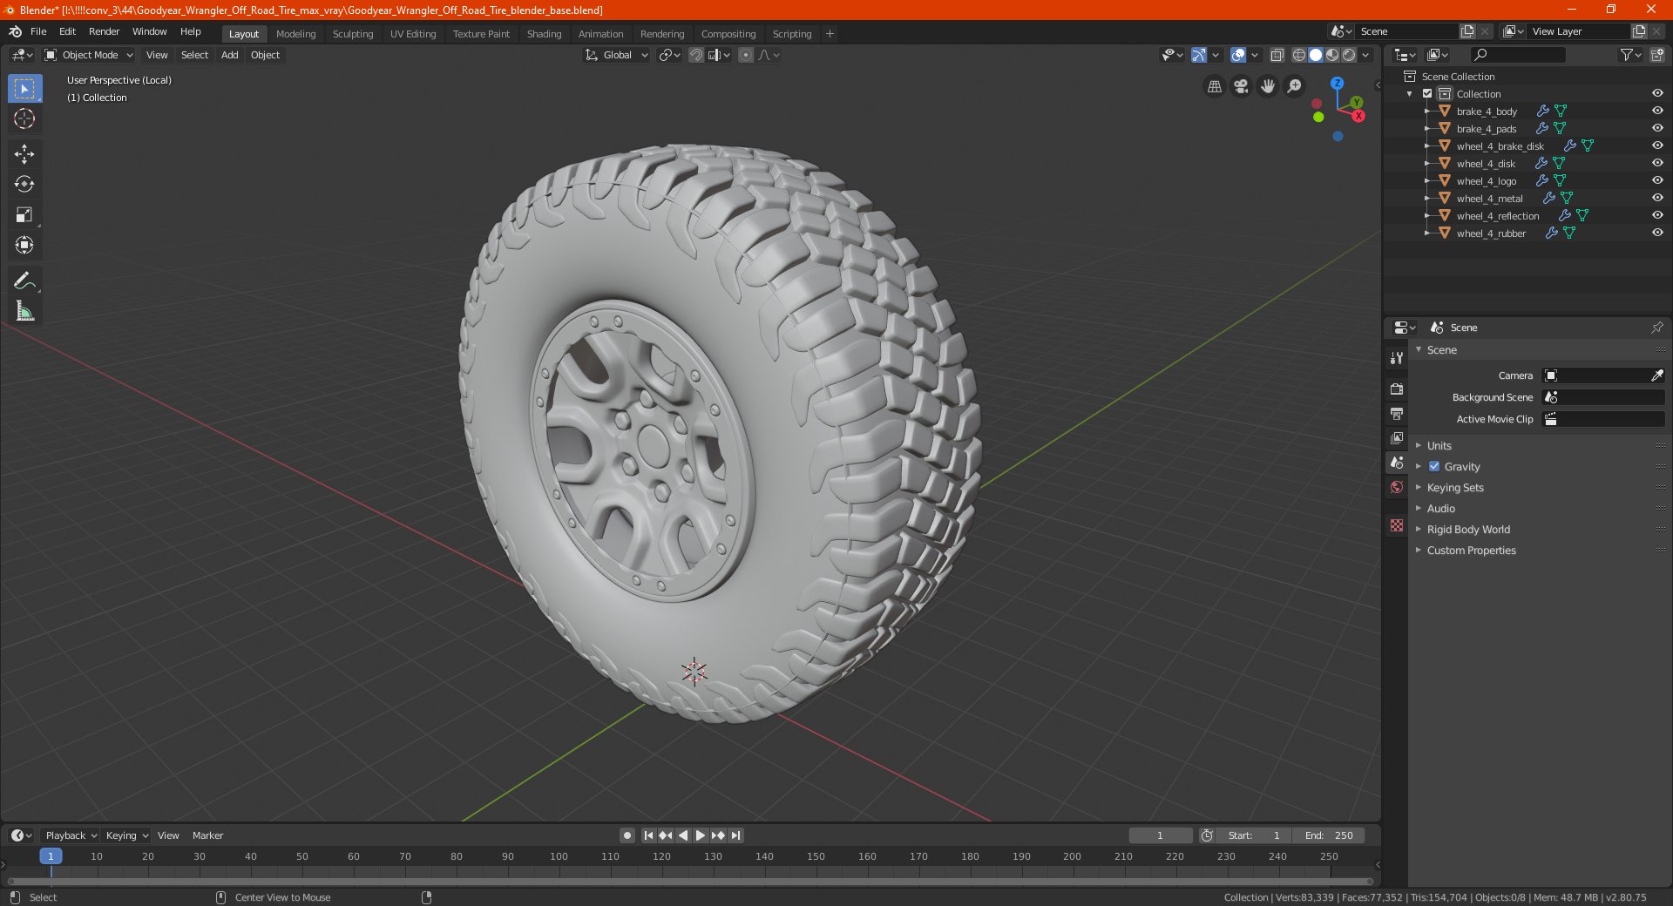Open the Object Mode dropdown
This screenshot has width=1673, height=906.
(89, 55)
